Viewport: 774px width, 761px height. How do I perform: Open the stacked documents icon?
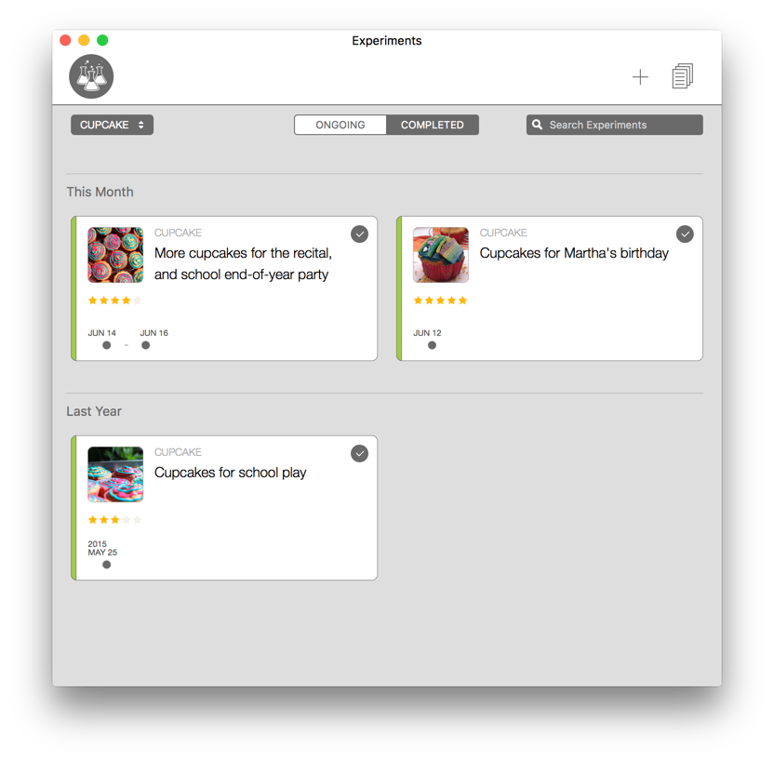tap(683, 76)
